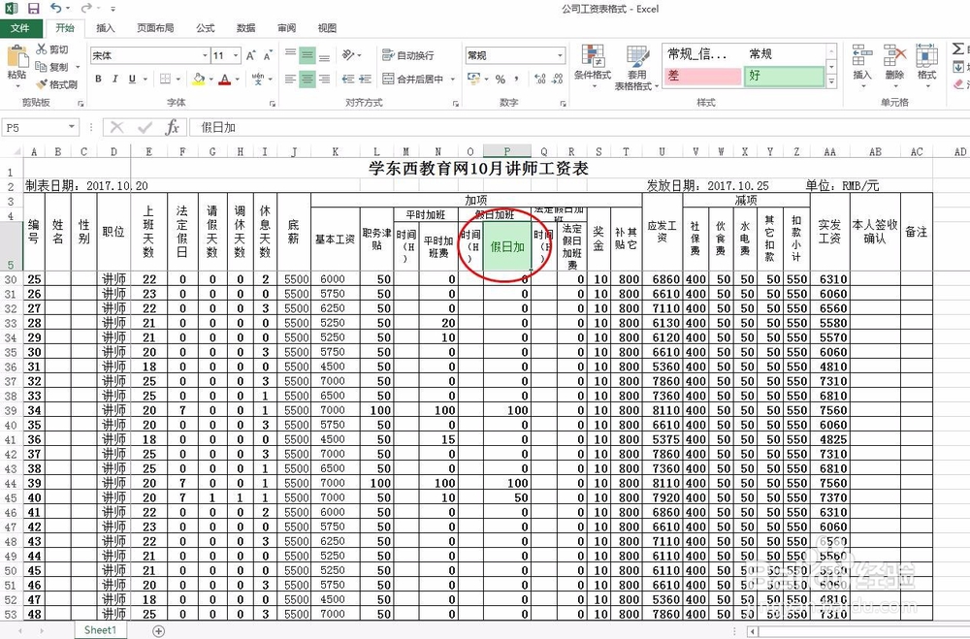Switch to the 插入 ribbon tab
Screen dimensions: 970x639
(105, 28)
